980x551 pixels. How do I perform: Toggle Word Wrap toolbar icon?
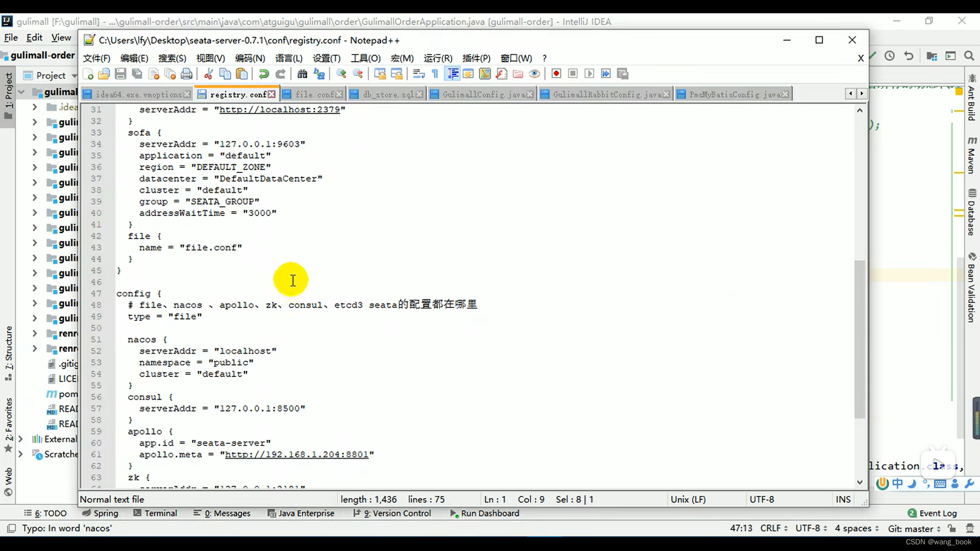click(419, 74)
